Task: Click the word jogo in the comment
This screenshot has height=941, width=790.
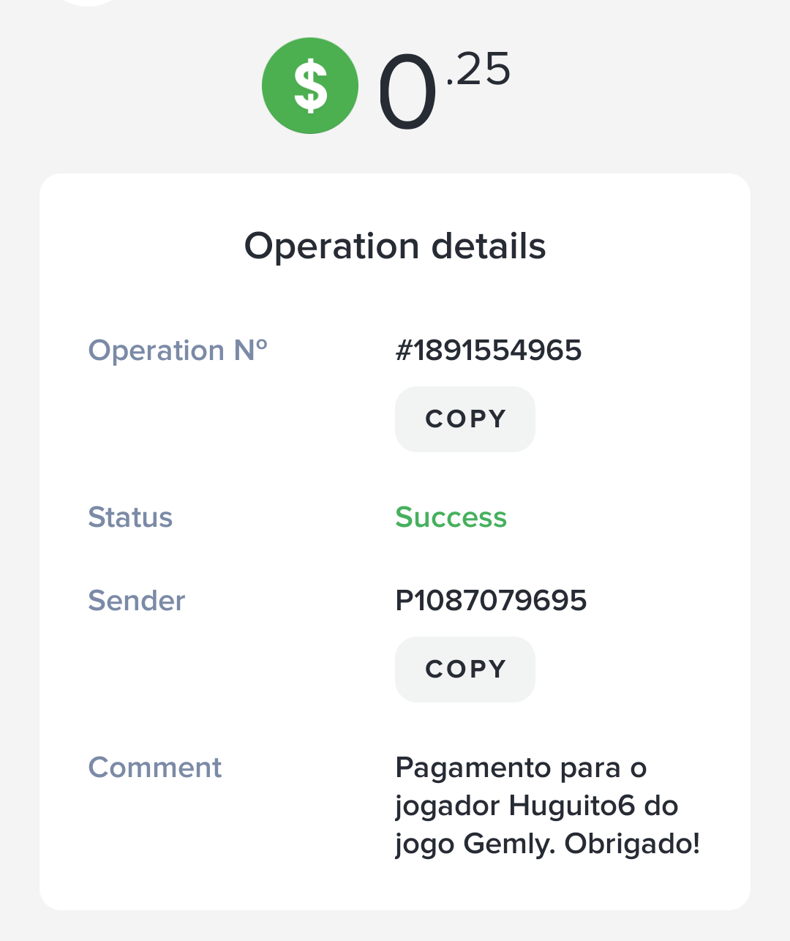Action: click(x=424, y=844)
